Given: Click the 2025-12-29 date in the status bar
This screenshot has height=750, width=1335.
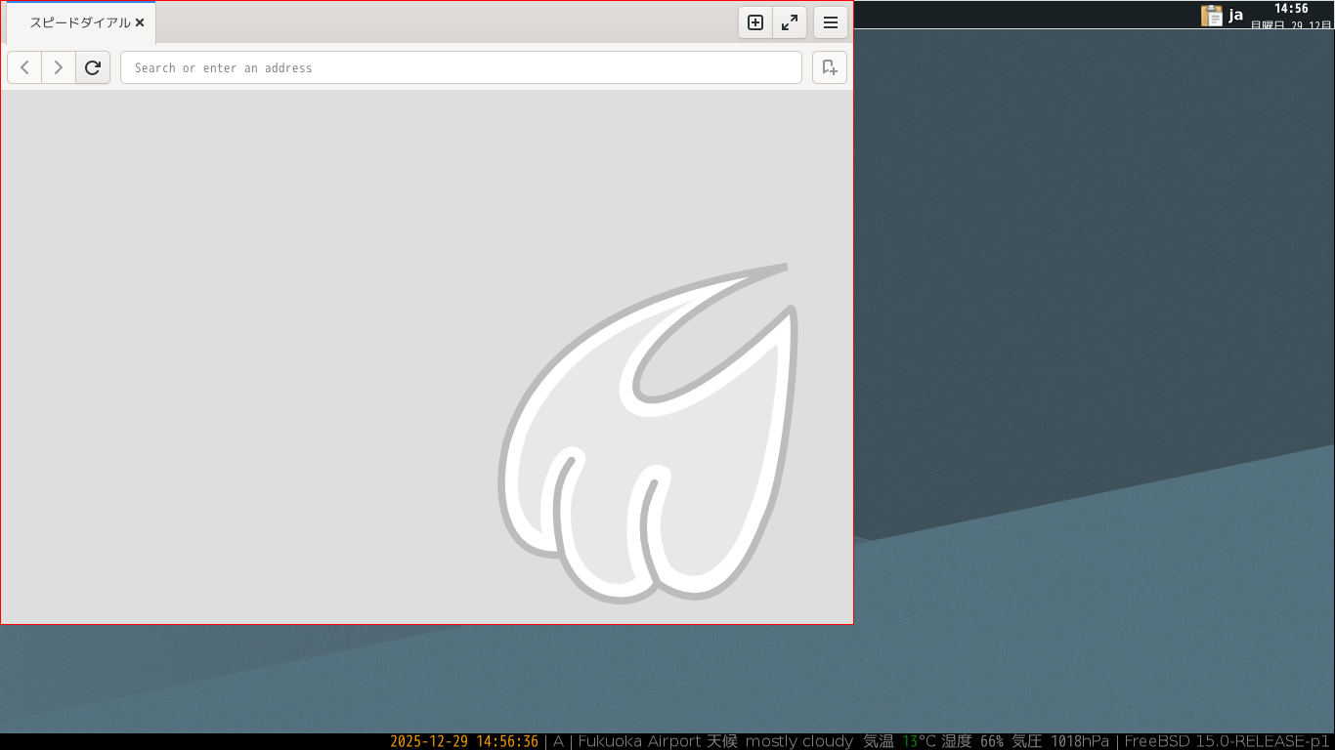Looking at the screenshot, I should (429, 741).
